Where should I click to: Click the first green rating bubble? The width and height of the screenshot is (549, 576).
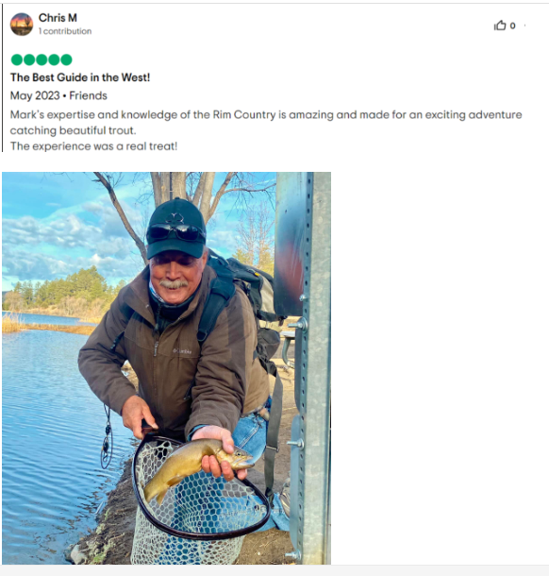pyautogui.click(x=17, y=59)
